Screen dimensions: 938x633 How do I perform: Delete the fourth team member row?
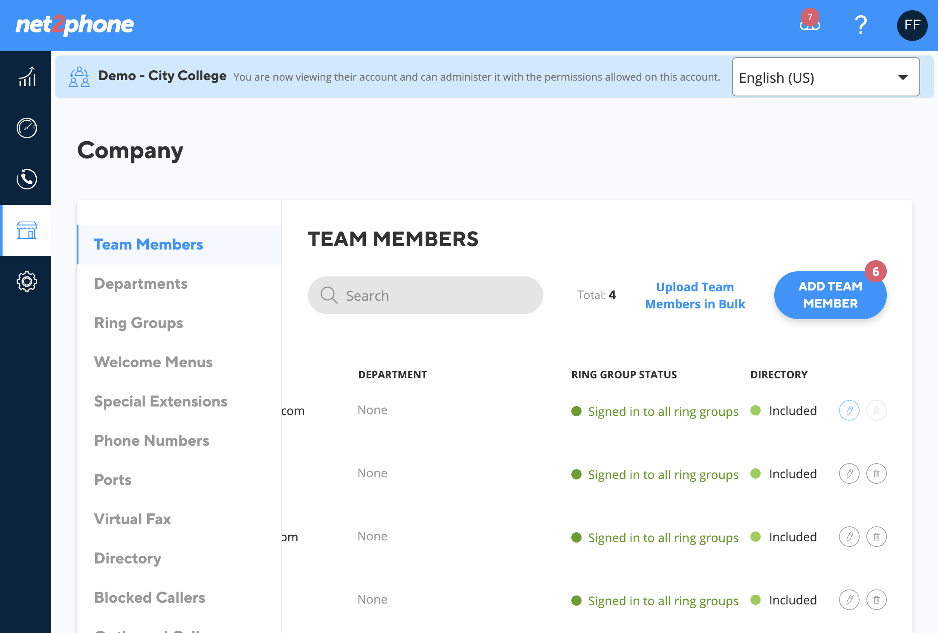tap(876, 600)
